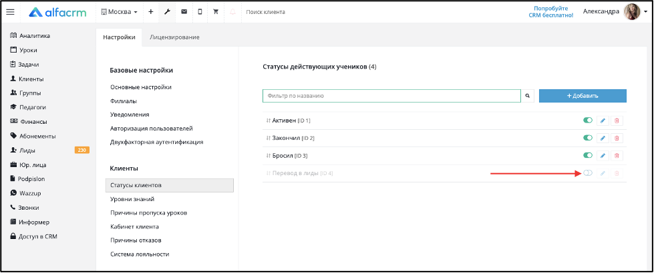Toggle off the Закончил status
This screenshot has height=273, width=654.
pos(588,138)
